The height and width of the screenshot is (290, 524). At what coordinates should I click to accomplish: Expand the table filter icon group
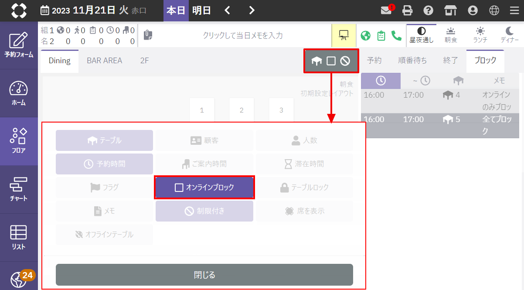point(331,61)
